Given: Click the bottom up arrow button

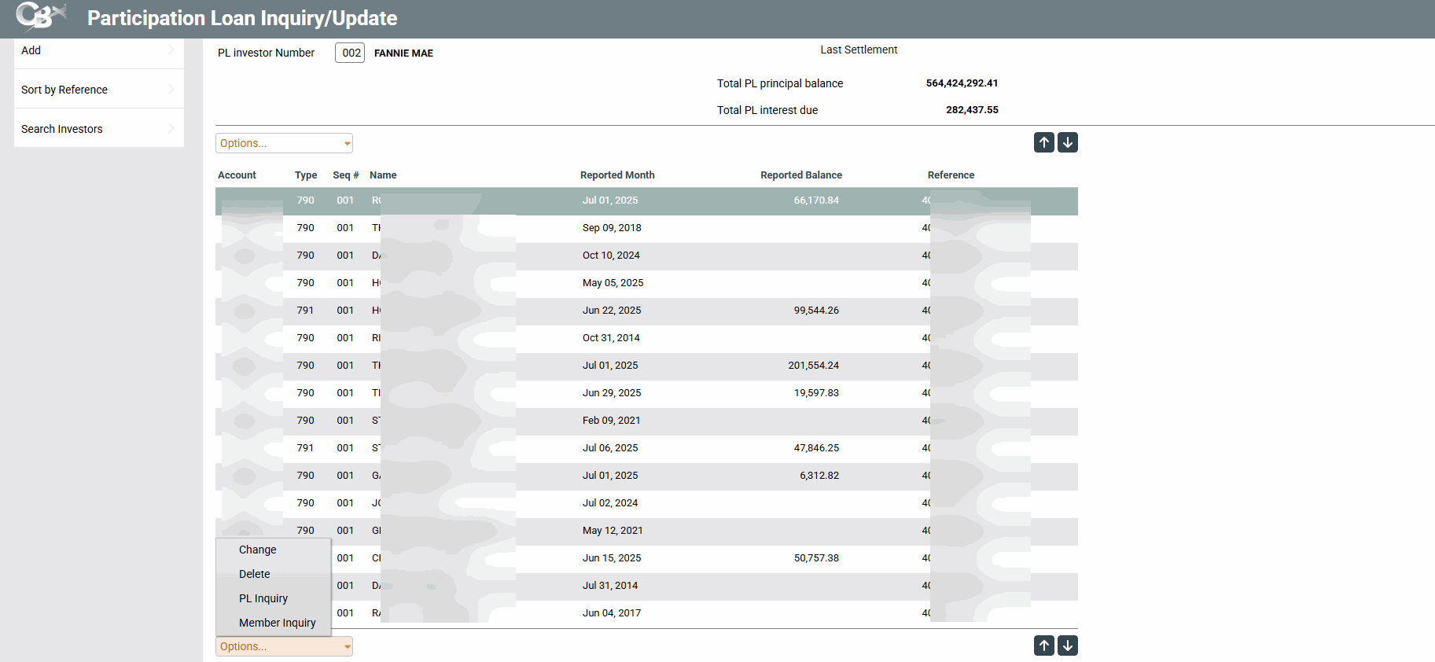Looking at the screenshot, I should 1043,645.
